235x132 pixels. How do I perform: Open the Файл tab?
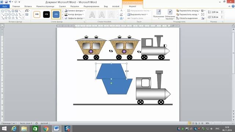click(x=5, y=7)
